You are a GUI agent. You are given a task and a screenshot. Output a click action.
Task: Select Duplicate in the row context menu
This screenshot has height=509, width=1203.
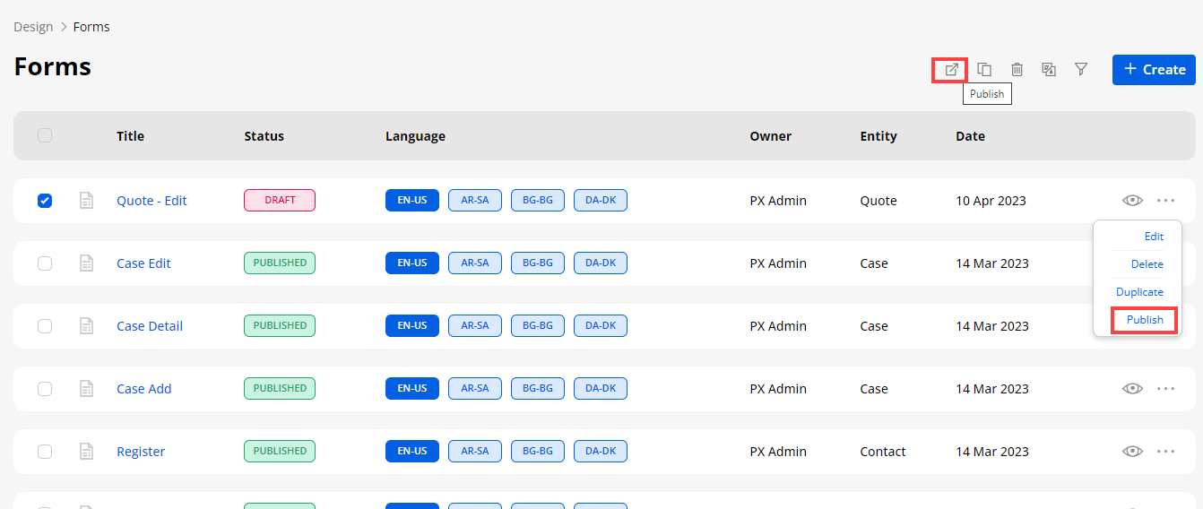click(x=1139, y=292)
